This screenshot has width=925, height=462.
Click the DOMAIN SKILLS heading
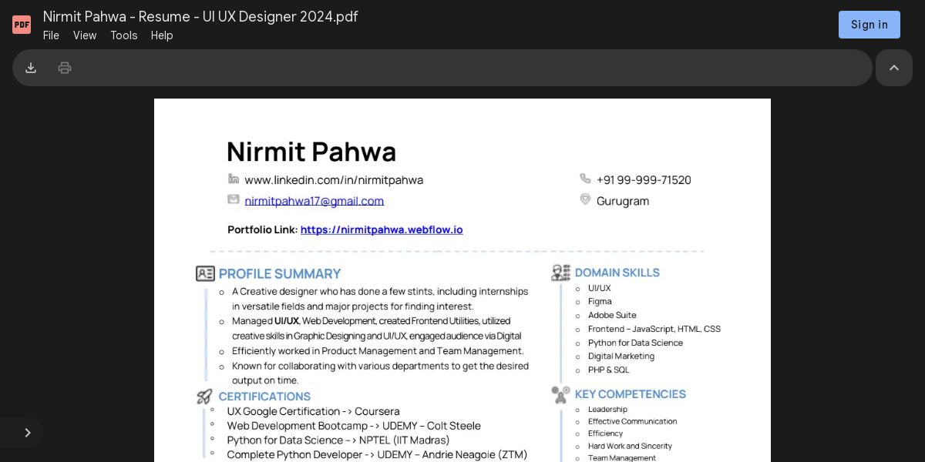click(x=617, y=273)
